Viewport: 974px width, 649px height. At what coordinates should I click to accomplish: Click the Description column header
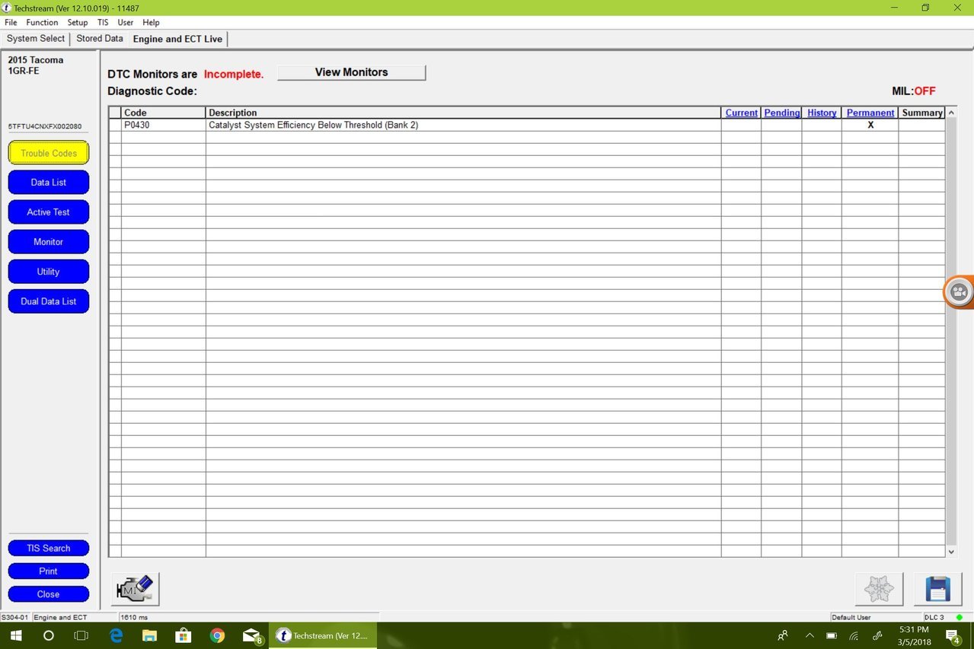[463, 113]
